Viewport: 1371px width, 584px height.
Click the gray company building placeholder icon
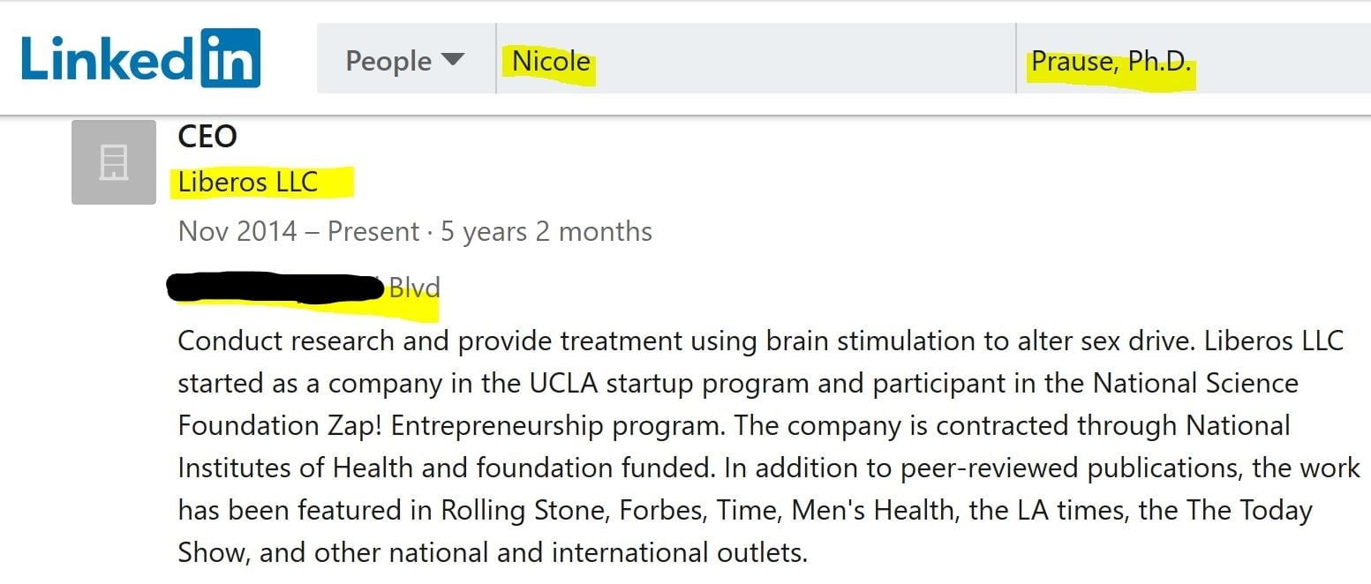click(114, 162)
